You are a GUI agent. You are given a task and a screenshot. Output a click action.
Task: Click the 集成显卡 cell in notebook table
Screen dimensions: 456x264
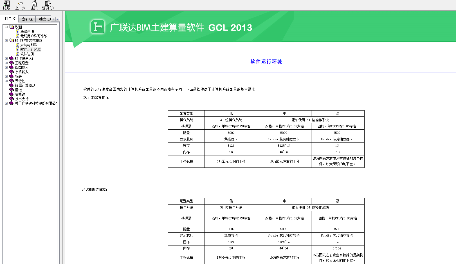[231, 139]
